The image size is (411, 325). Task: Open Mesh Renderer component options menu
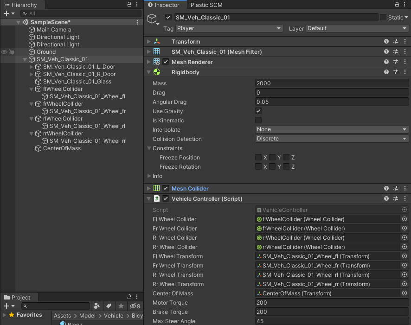405,62
